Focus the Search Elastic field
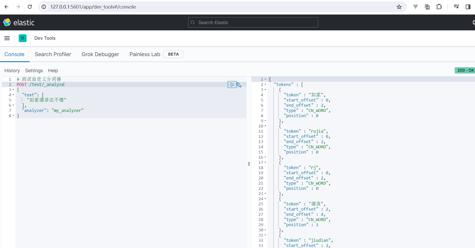Screen dimensions: 475x248 click(253, 23)
